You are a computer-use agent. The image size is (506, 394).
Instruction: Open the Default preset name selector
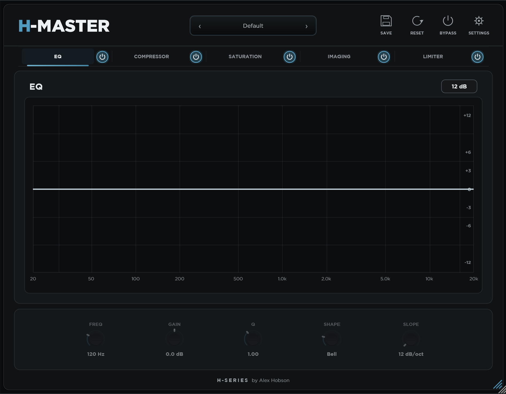253,26
